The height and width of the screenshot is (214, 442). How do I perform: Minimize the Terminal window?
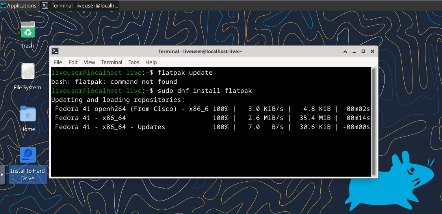[354, 52]
